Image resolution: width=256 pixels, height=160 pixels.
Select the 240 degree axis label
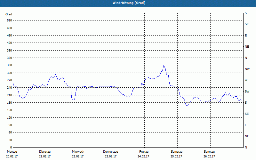coord(10,88)
